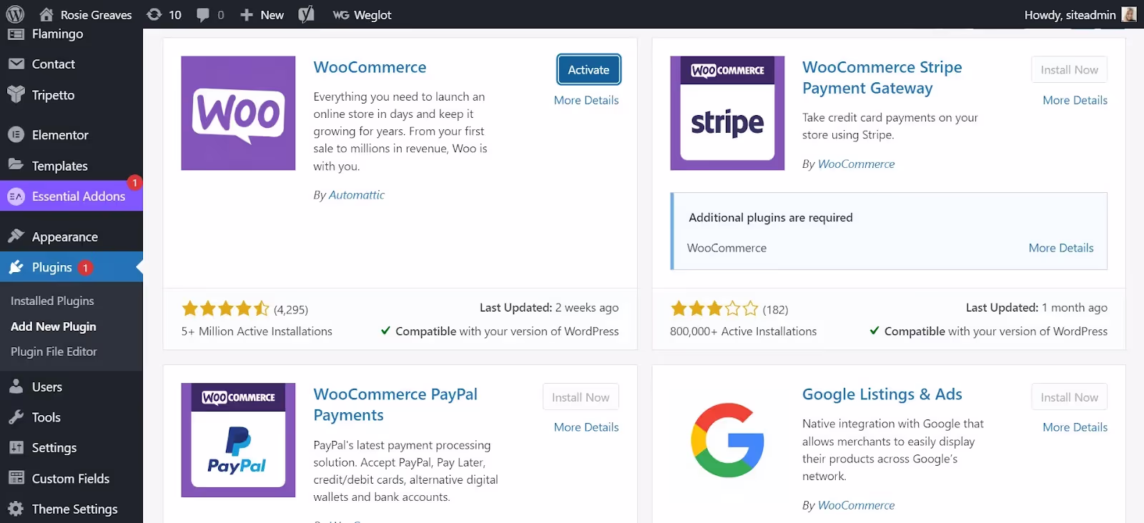Open the Essential Addons menu item
The image size is (1144, 523).
point(79,196)
